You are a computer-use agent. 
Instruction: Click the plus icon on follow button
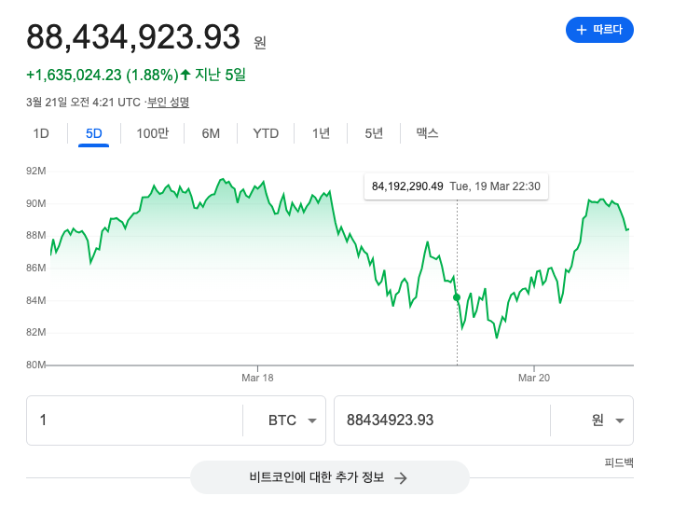(x=582, y=31)
